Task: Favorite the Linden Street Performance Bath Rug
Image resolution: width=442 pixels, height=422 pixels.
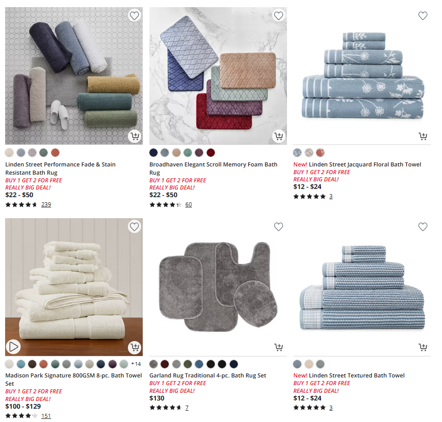Action: (x=134, y=15)
